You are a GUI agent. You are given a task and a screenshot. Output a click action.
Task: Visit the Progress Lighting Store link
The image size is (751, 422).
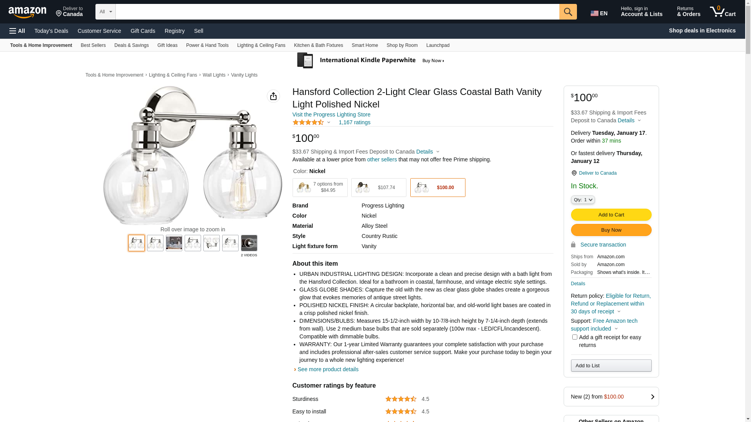pyautogui.click(x=331, y=114)
